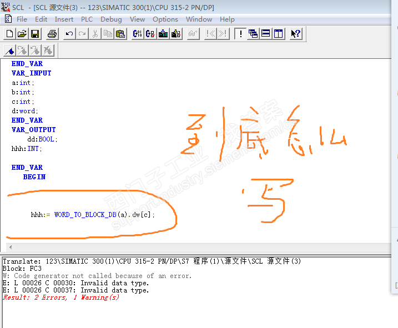This screenshot has width=398, height=328.
Task: Click the 'Block: FC3' output line
Action: (22, 269)
